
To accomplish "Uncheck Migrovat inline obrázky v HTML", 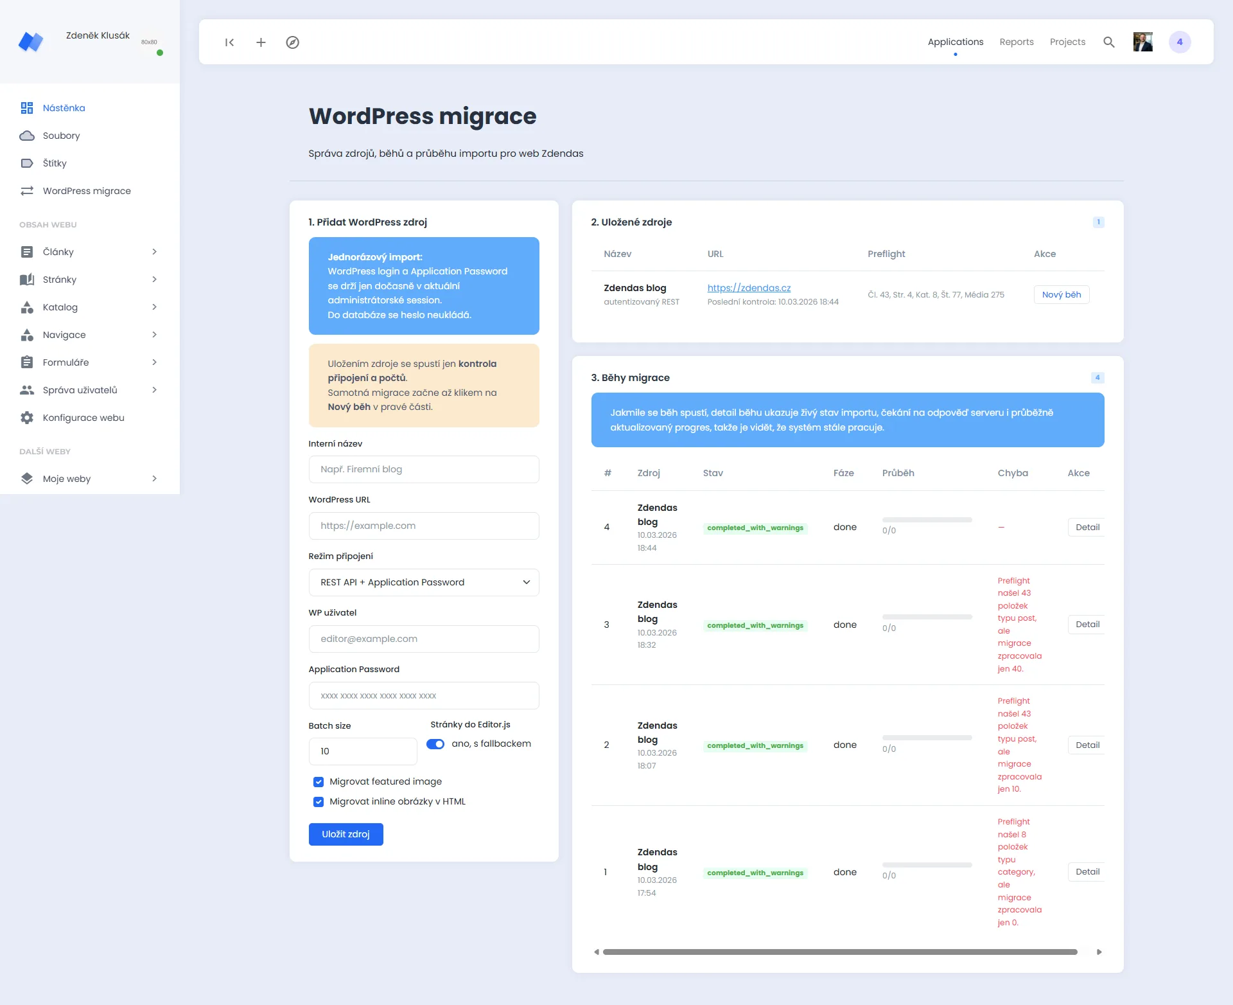I will (319, 802).
